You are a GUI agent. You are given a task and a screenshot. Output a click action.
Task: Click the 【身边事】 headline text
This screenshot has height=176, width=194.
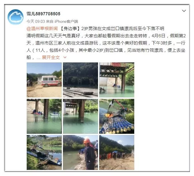[70, 29]
